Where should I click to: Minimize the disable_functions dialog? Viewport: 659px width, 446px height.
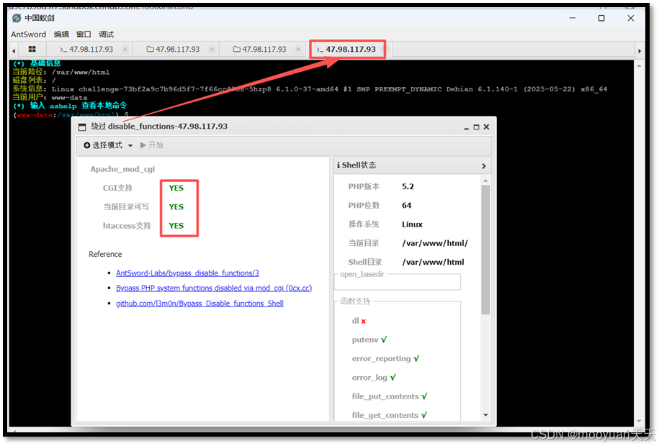coord(467,127)
